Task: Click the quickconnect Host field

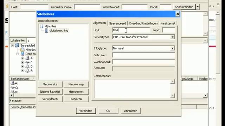Action: 34,7
